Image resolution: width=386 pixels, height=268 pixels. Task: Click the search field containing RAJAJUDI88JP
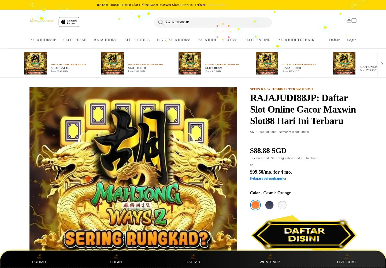coord(213,22)
